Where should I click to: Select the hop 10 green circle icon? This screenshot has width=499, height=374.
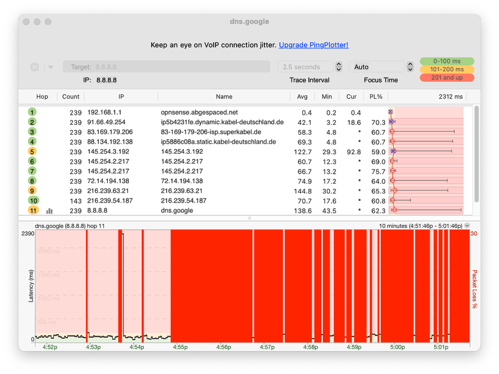33,201
